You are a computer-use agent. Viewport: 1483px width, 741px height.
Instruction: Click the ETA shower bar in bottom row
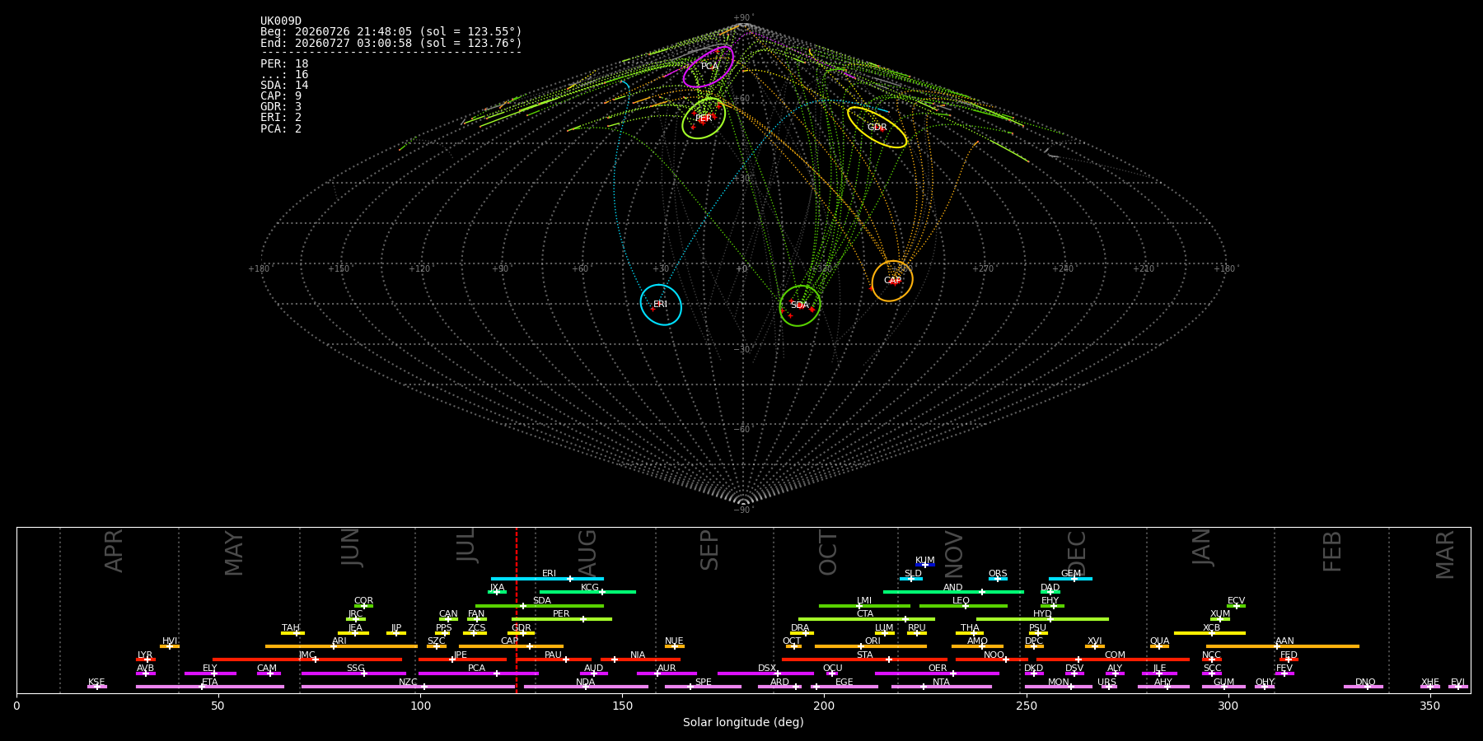pyautogui.click(x=210, y=687)
